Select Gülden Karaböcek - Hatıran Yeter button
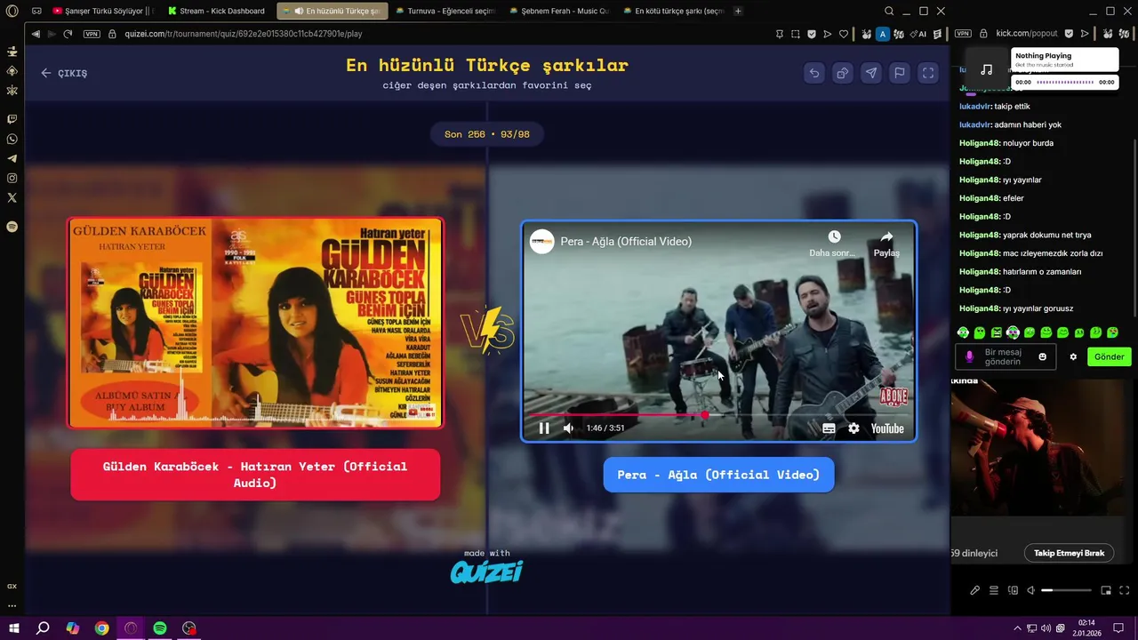This screenshot has height=640, width=1138. pos(255,475)
